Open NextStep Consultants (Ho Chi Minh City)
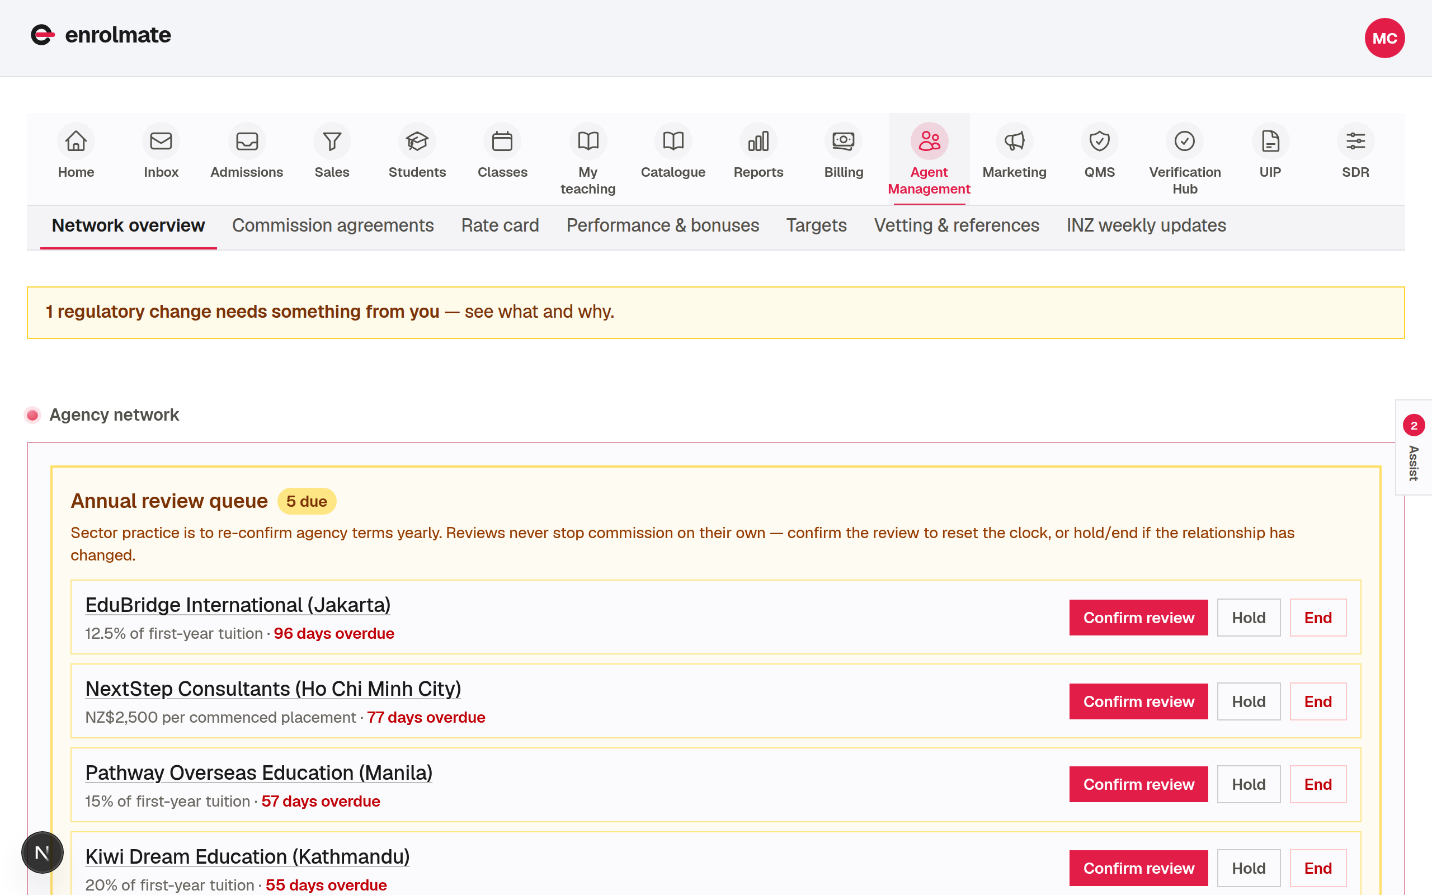1432x895 pixels. point(274,689)
